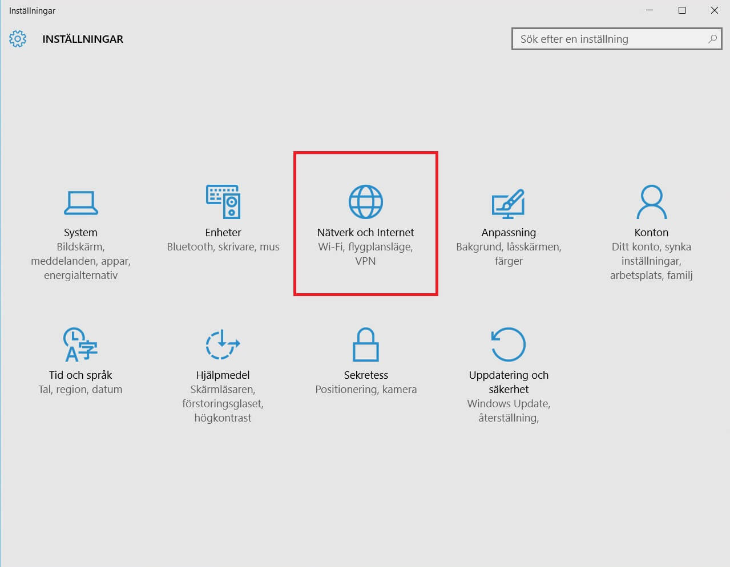Screen dimensions: 730x567
Task: Click 'Bluetooth, skrivare, mus' description
Action: coord(223,246)
